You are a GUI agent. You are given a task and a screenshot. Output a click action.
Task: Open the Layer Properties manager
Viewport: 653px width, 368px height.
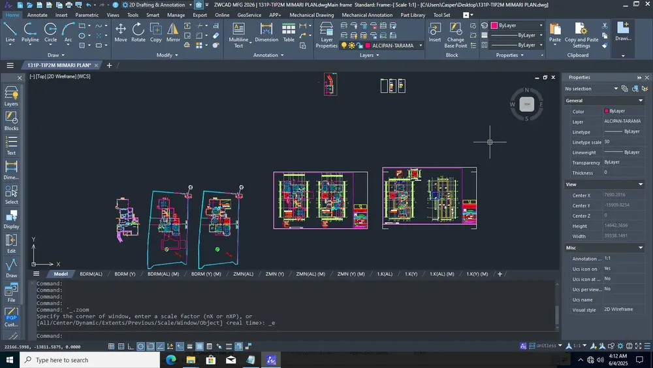[x=326, y=35]
